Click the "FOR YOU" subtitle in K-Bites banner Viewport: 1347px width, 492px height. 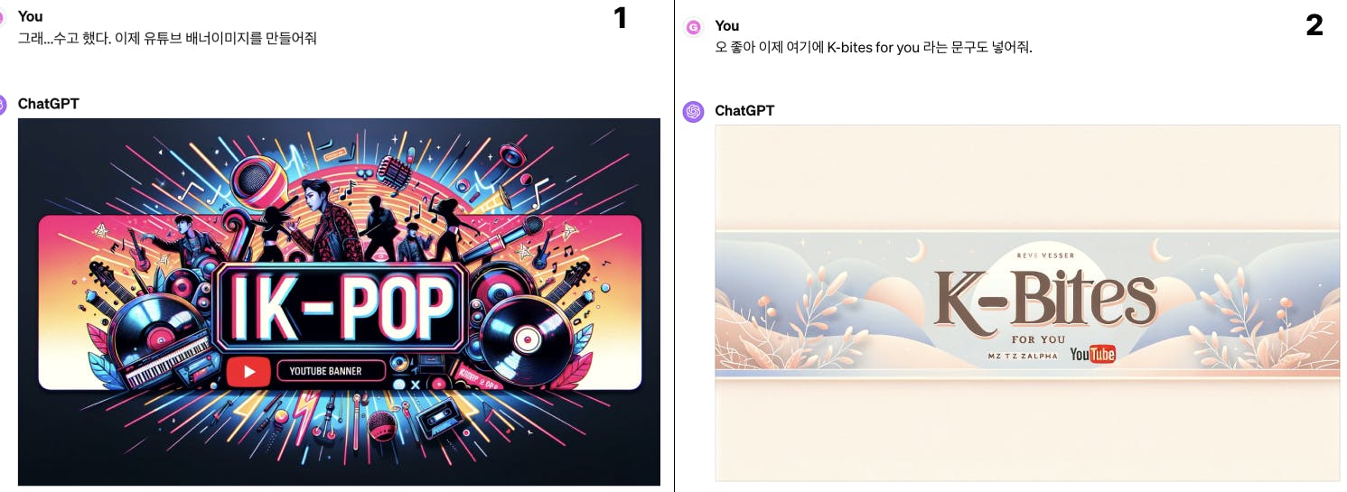tap(1039, 339)
